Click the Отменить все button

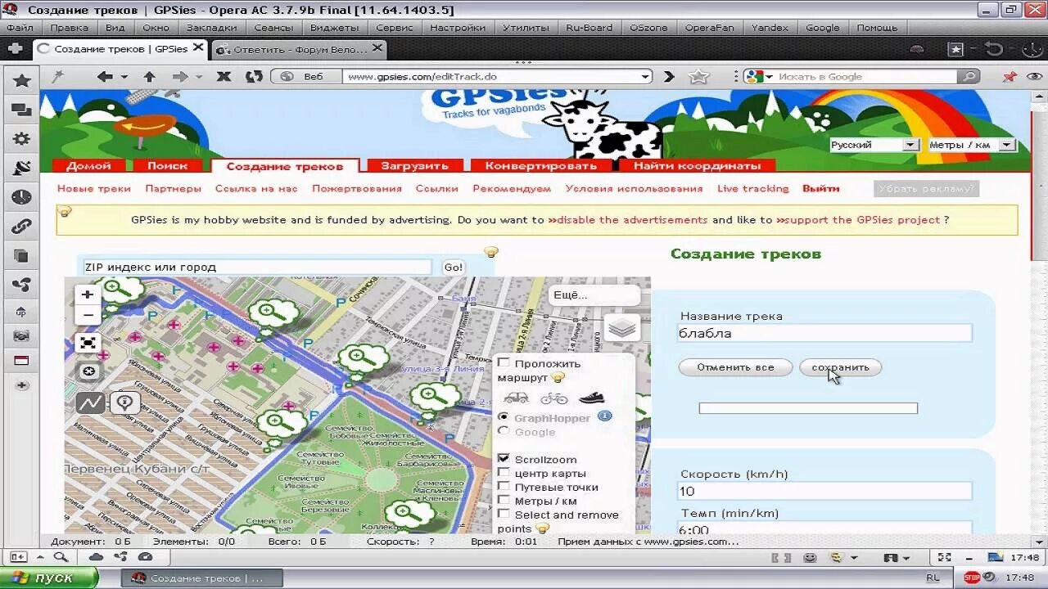click(x=735, y=367)
